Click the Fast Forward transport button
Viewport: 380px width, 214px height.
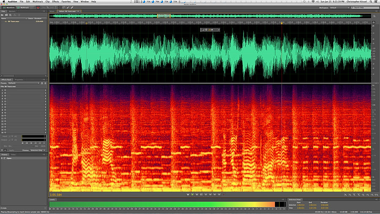click(x=215, y=194)
